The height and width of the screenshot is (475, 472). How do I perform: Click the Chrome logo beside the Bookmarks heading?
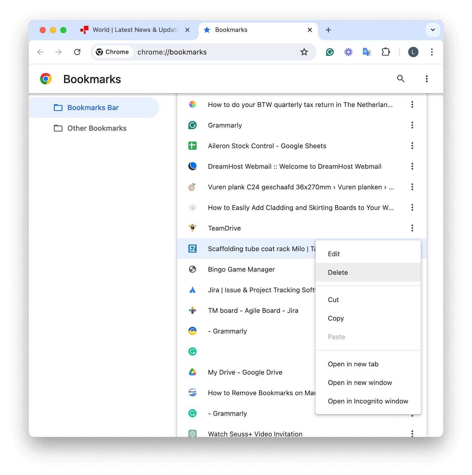pyautogui.click(x=46, y=79)
